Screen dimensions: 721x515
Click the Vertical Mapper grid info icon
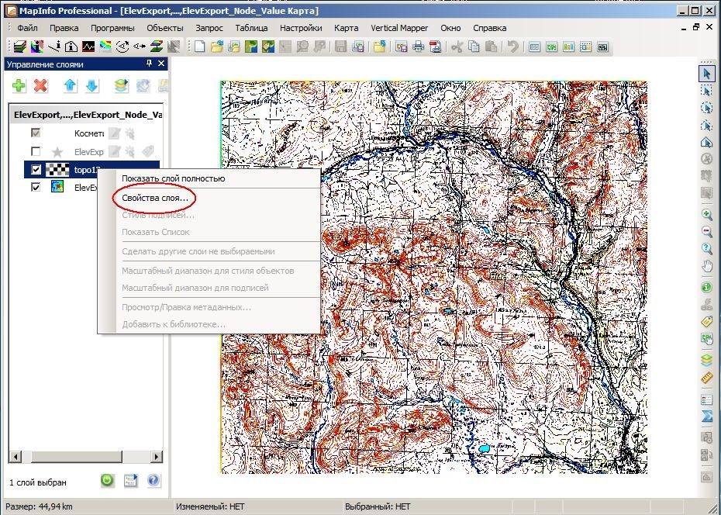pyautogui.click(x=36, y=47)
